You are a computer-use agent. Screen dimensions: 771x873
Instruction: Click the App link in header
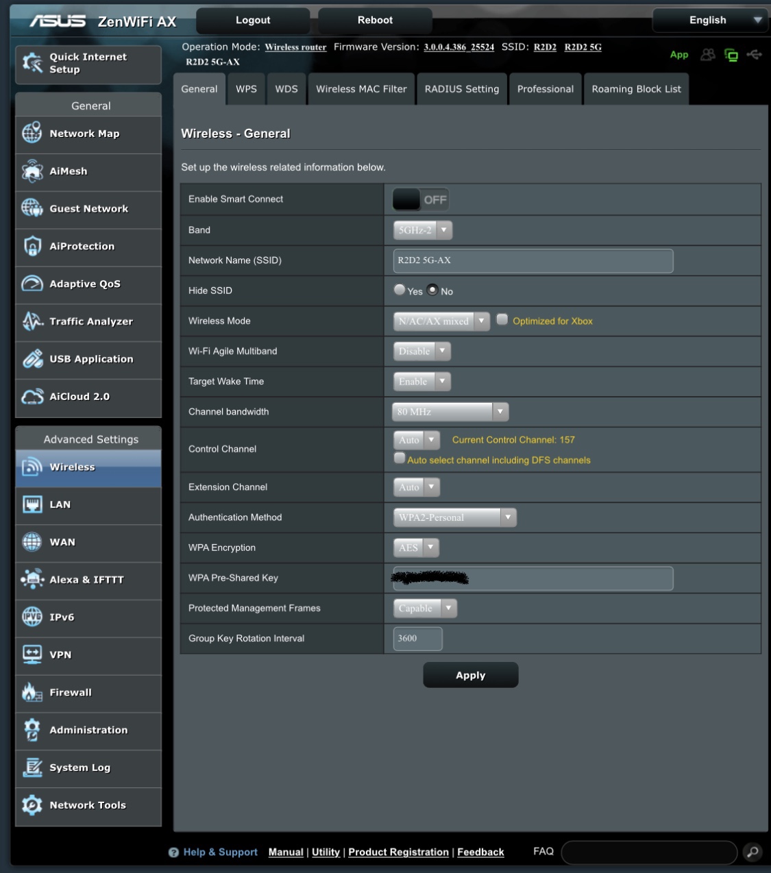click(x=679, y=55)
